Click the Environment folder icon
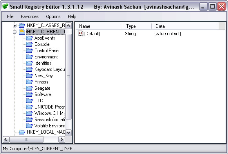 29,57
